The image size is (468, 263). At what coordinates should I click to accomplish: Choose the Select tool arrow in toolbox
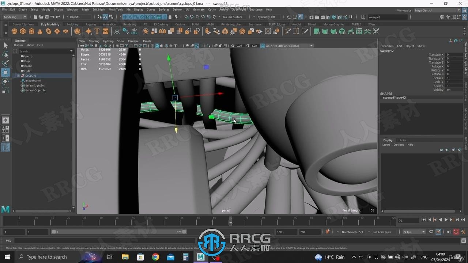pyautogui.click(x=5, y=45)
